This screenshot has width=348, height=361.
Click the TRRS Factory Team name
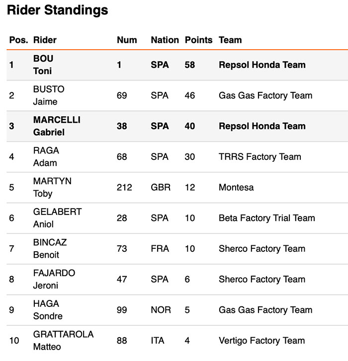(x=260, y=157)
